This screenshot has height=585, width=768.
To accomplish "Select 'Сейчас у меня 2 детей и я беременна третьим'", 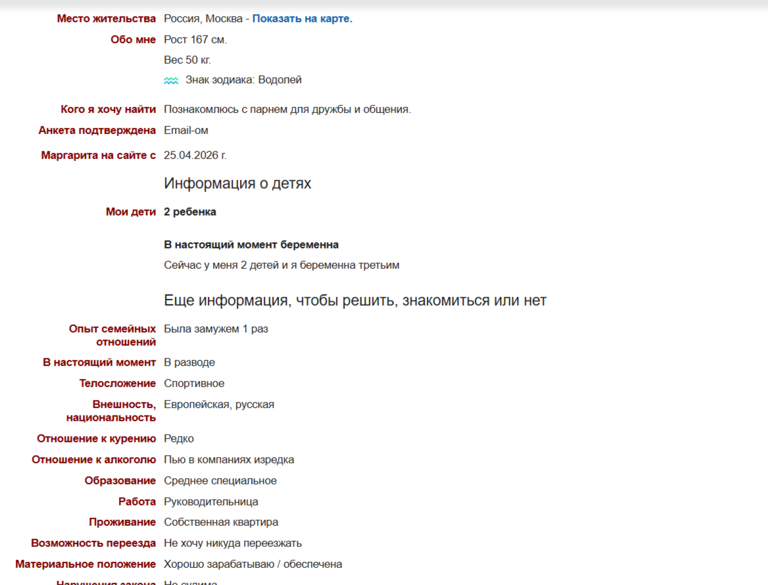I will (x=281, y=266).
